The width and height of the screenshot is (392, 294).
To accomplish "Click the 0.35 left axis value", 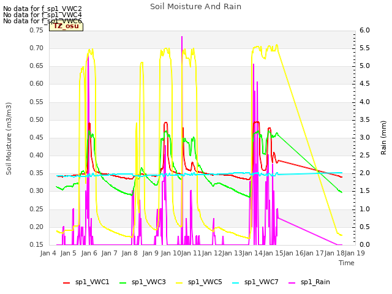I will pyautogui.click(x=36, y=173).
